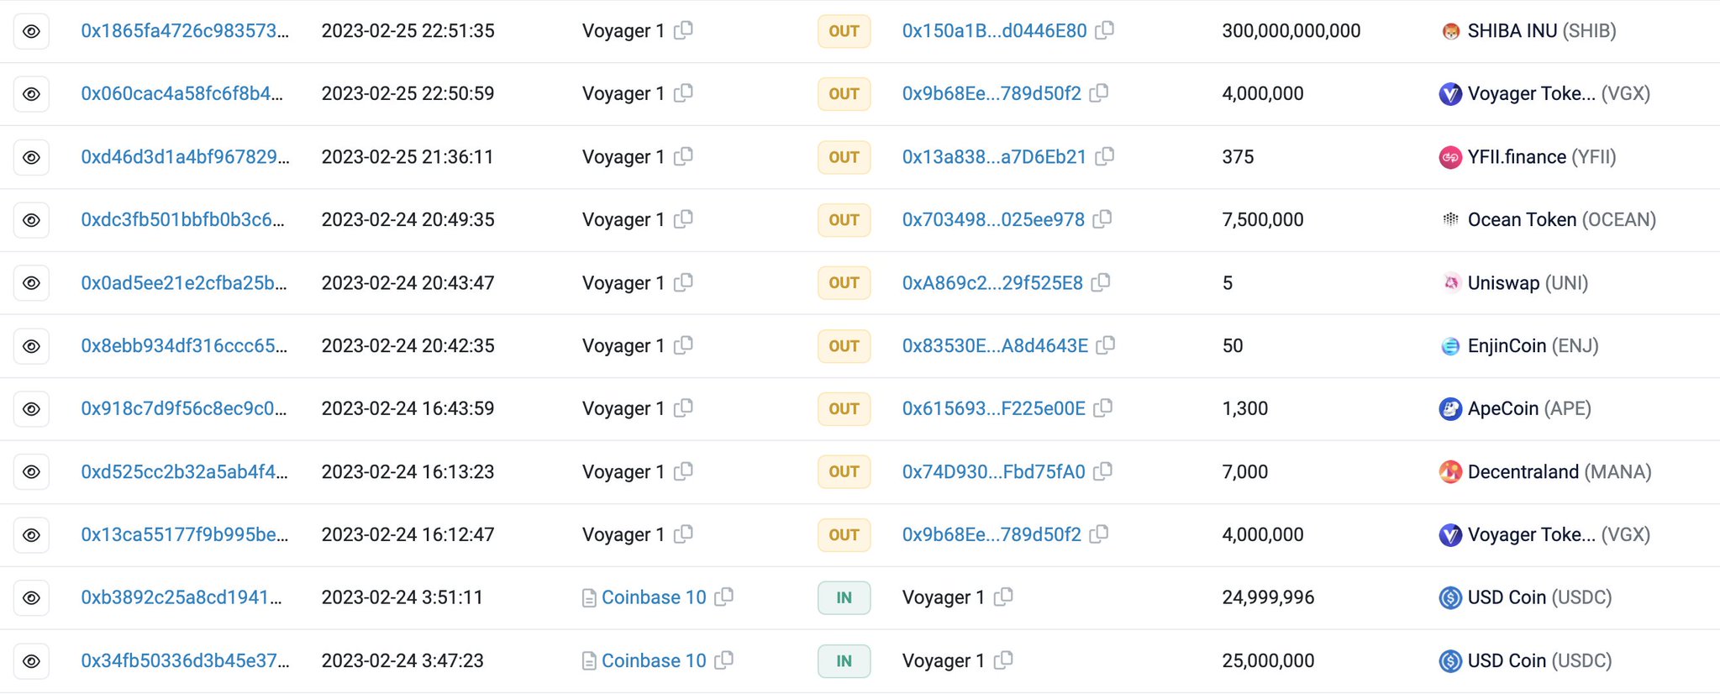1720x694 pixels.
Task: Click the ApeCoin logo icon
Action: (x=1450, y=409)
